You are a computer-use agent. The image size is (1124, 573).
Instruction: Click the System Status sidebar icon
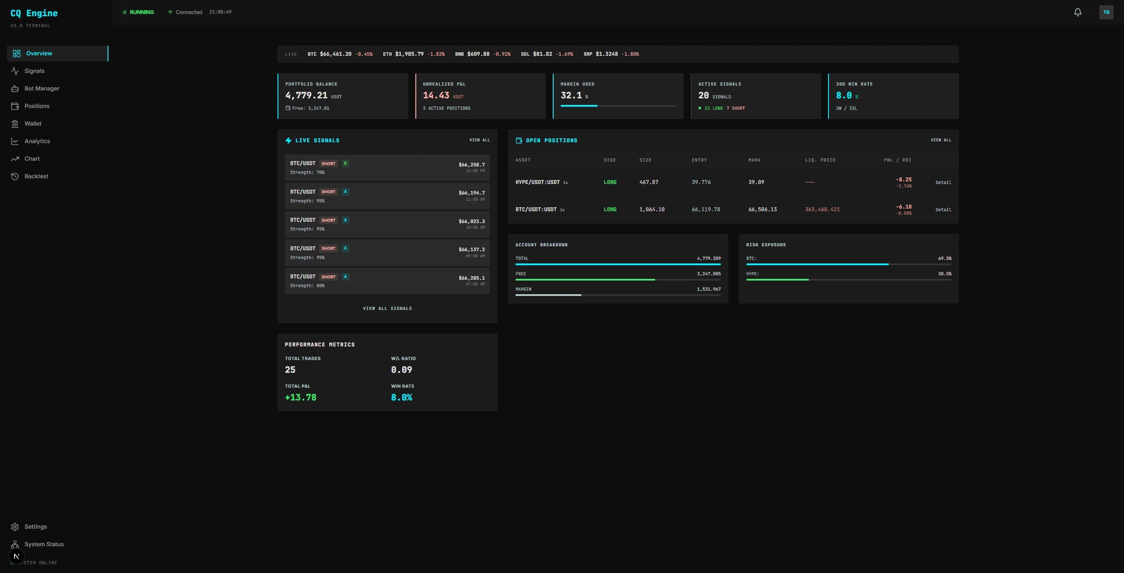[x=16, y=544]
